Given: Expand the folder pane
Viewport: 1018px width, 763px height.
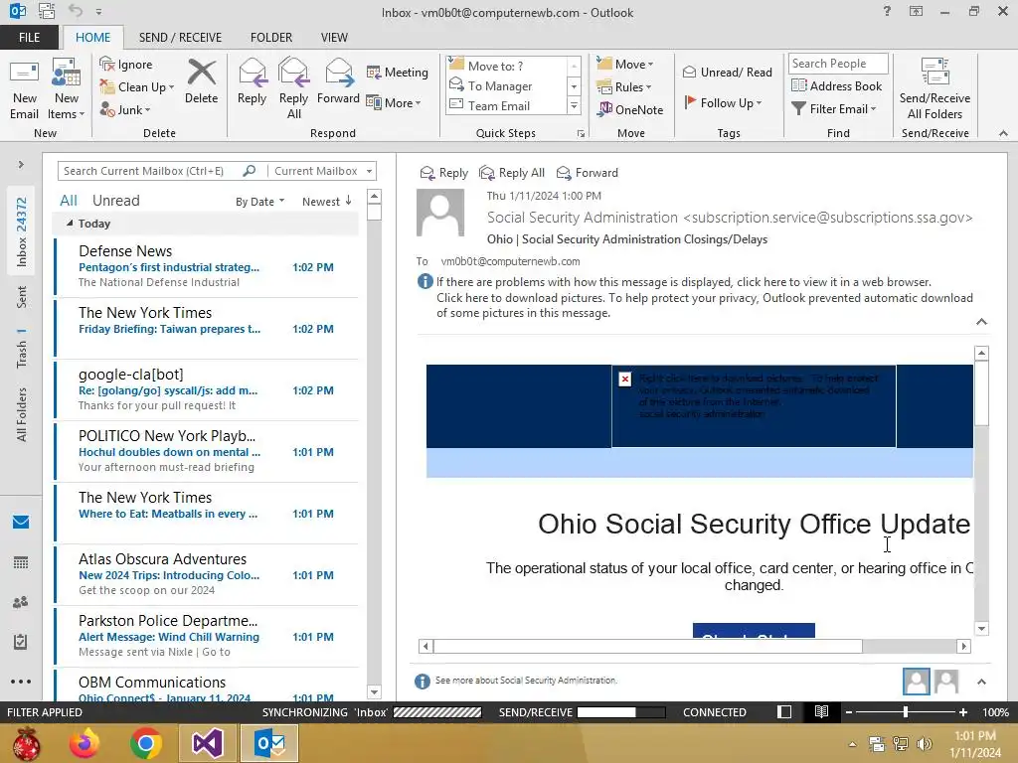Looking at the screenshot, I should pos(21,165).
